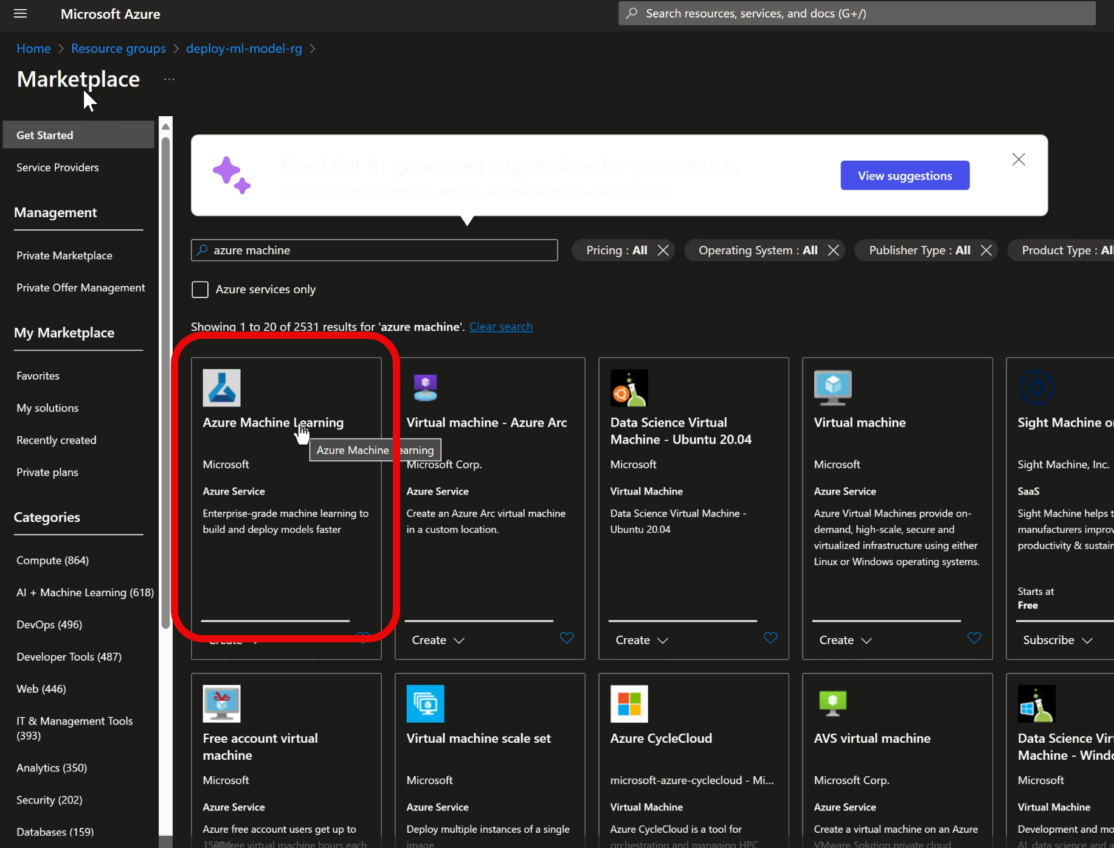Remove the Pricing filter with X
The width and height of the screenshot is (1114, 848).
tap(663, 250)
